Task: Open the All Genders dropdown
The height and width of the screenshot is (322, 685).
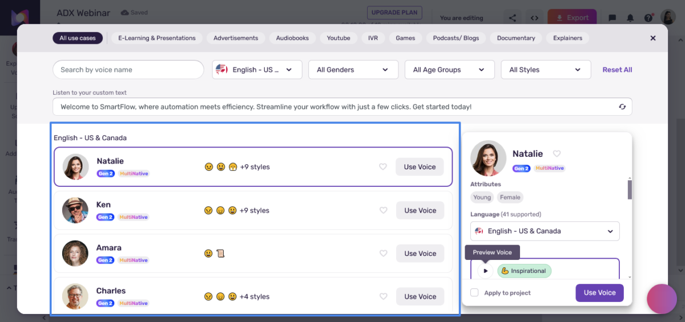Action: [353, 70]
